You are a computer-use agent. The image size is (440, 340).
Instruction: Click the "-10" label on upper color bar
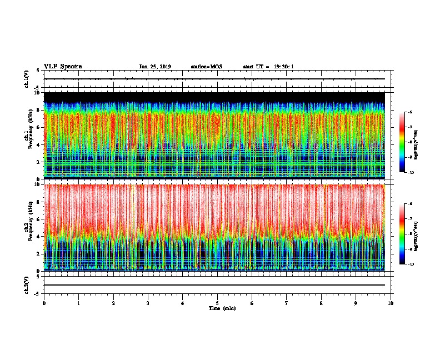point(411,173)
